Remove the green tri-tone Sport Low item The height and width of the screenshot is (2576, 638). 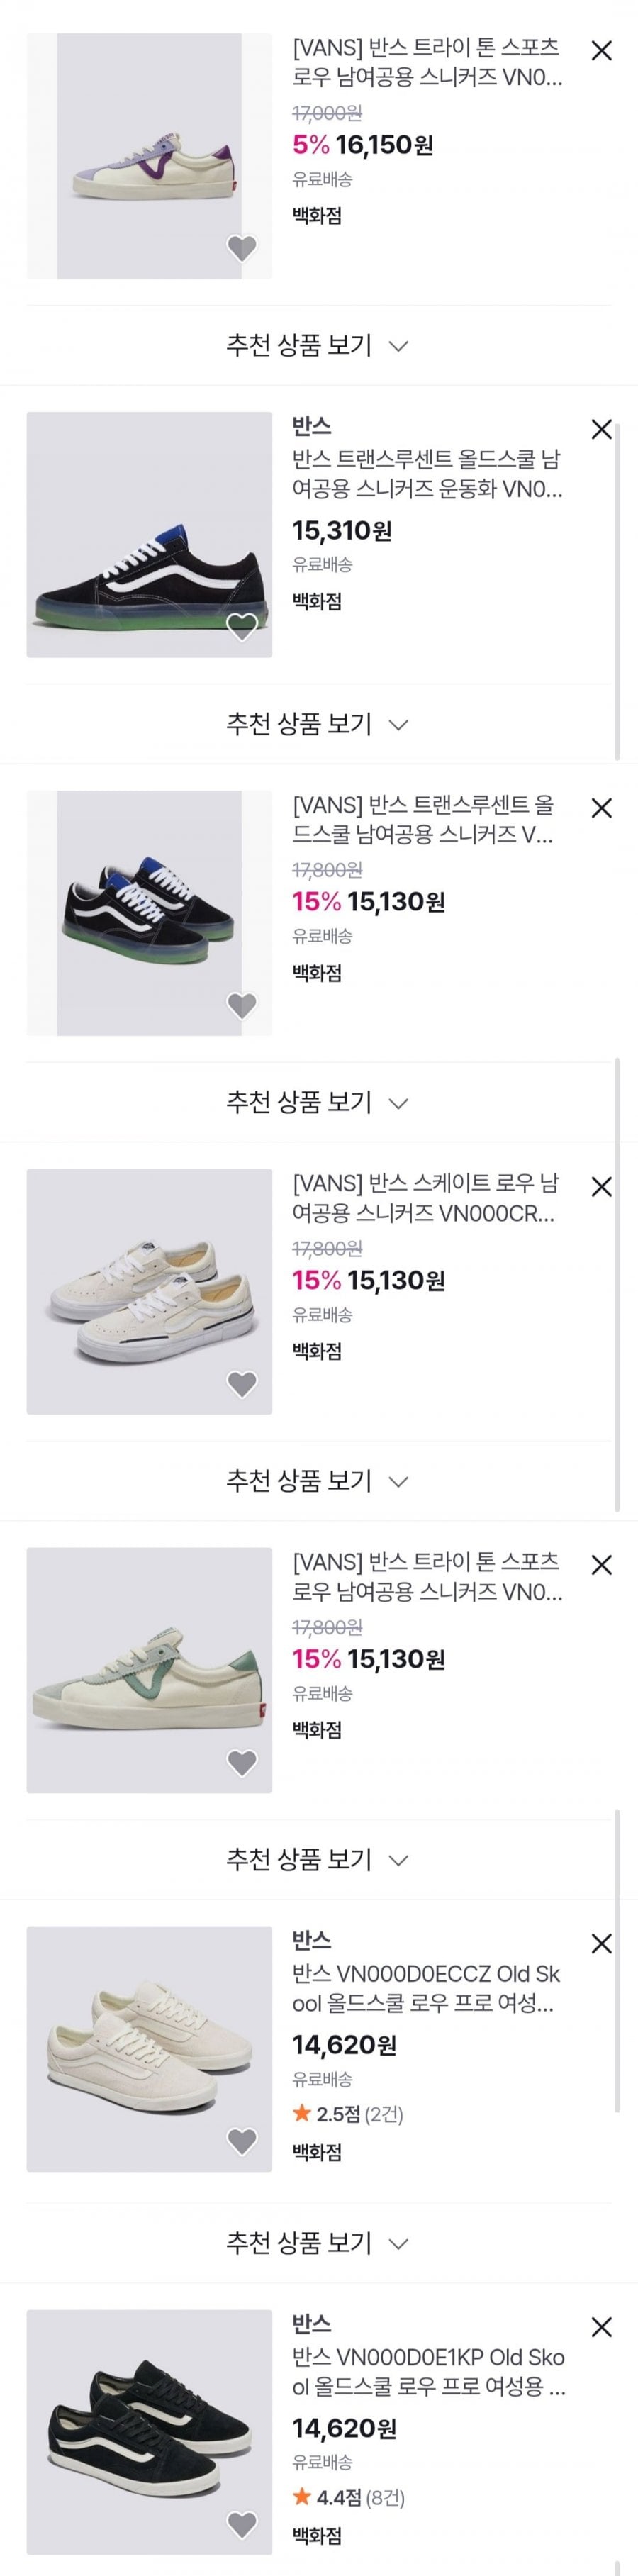tap(601, 1566)
